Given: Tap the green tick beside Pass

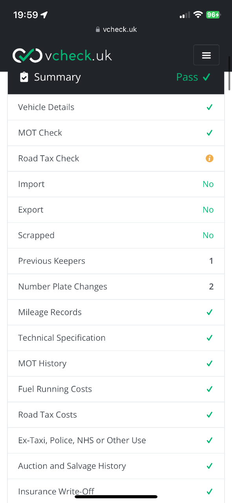Looking at the screenshot, I should tap(206, 77).
